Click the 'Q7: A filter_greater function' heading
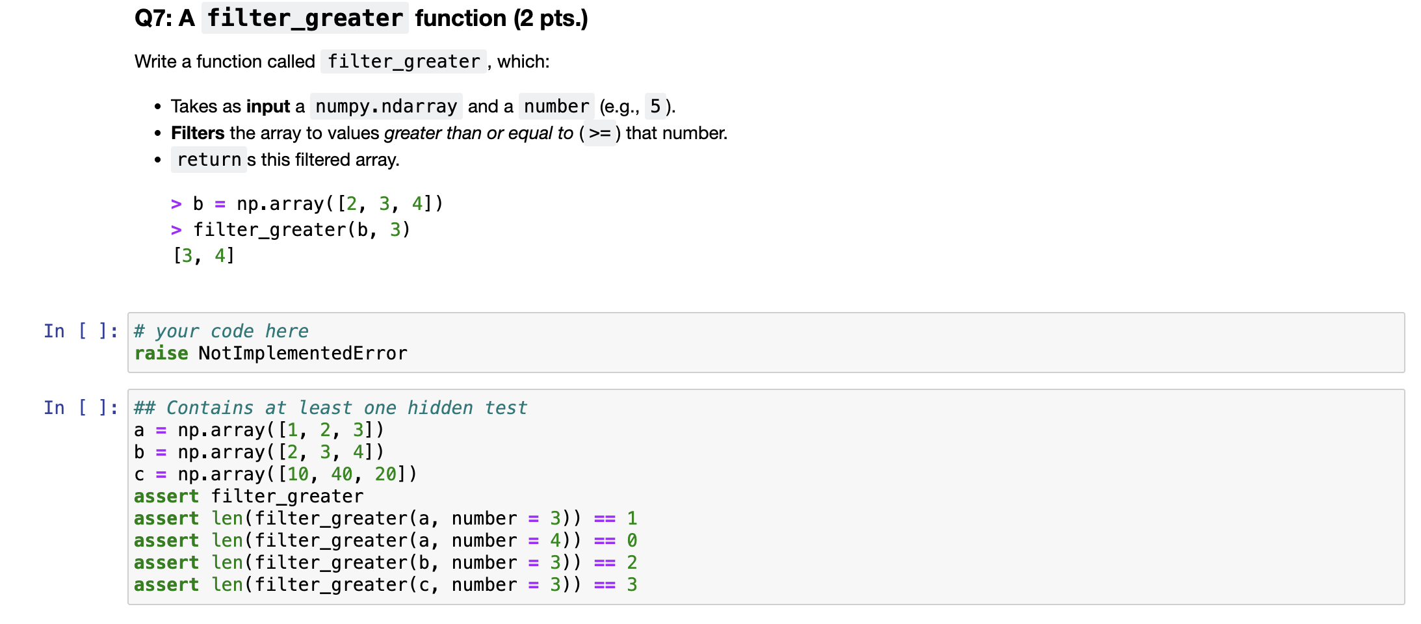1421x624 pixels. [x=361, y=18]
